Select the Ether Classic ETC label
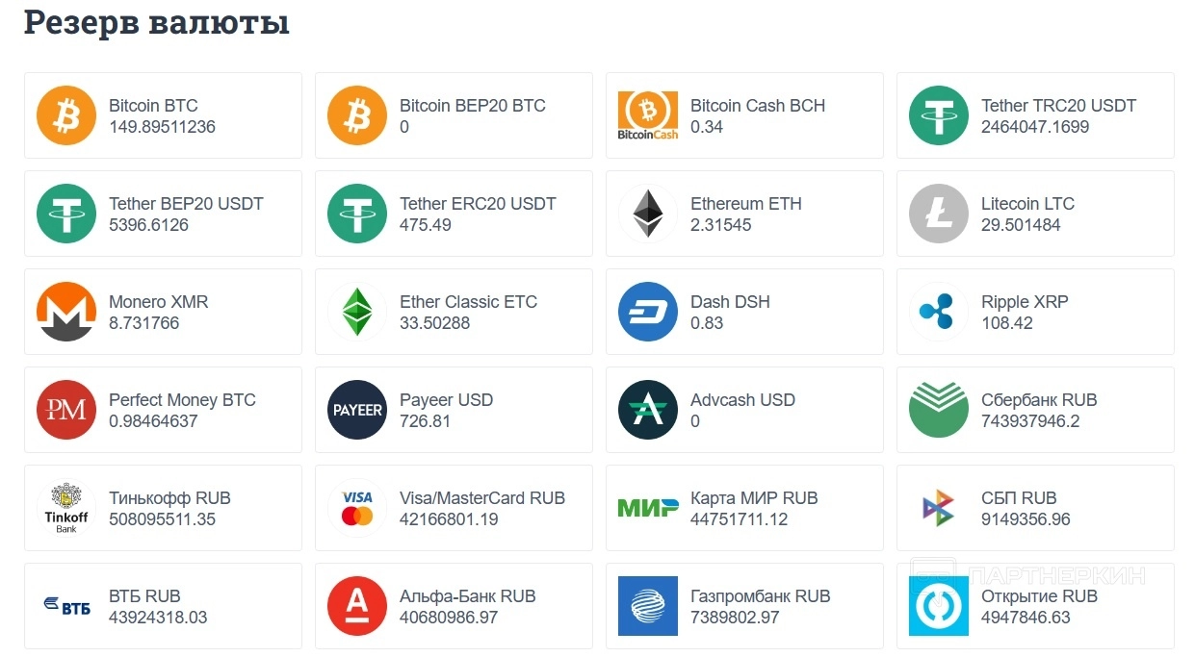The height and width of the screenshot is (657, 1195). (468, 302)
